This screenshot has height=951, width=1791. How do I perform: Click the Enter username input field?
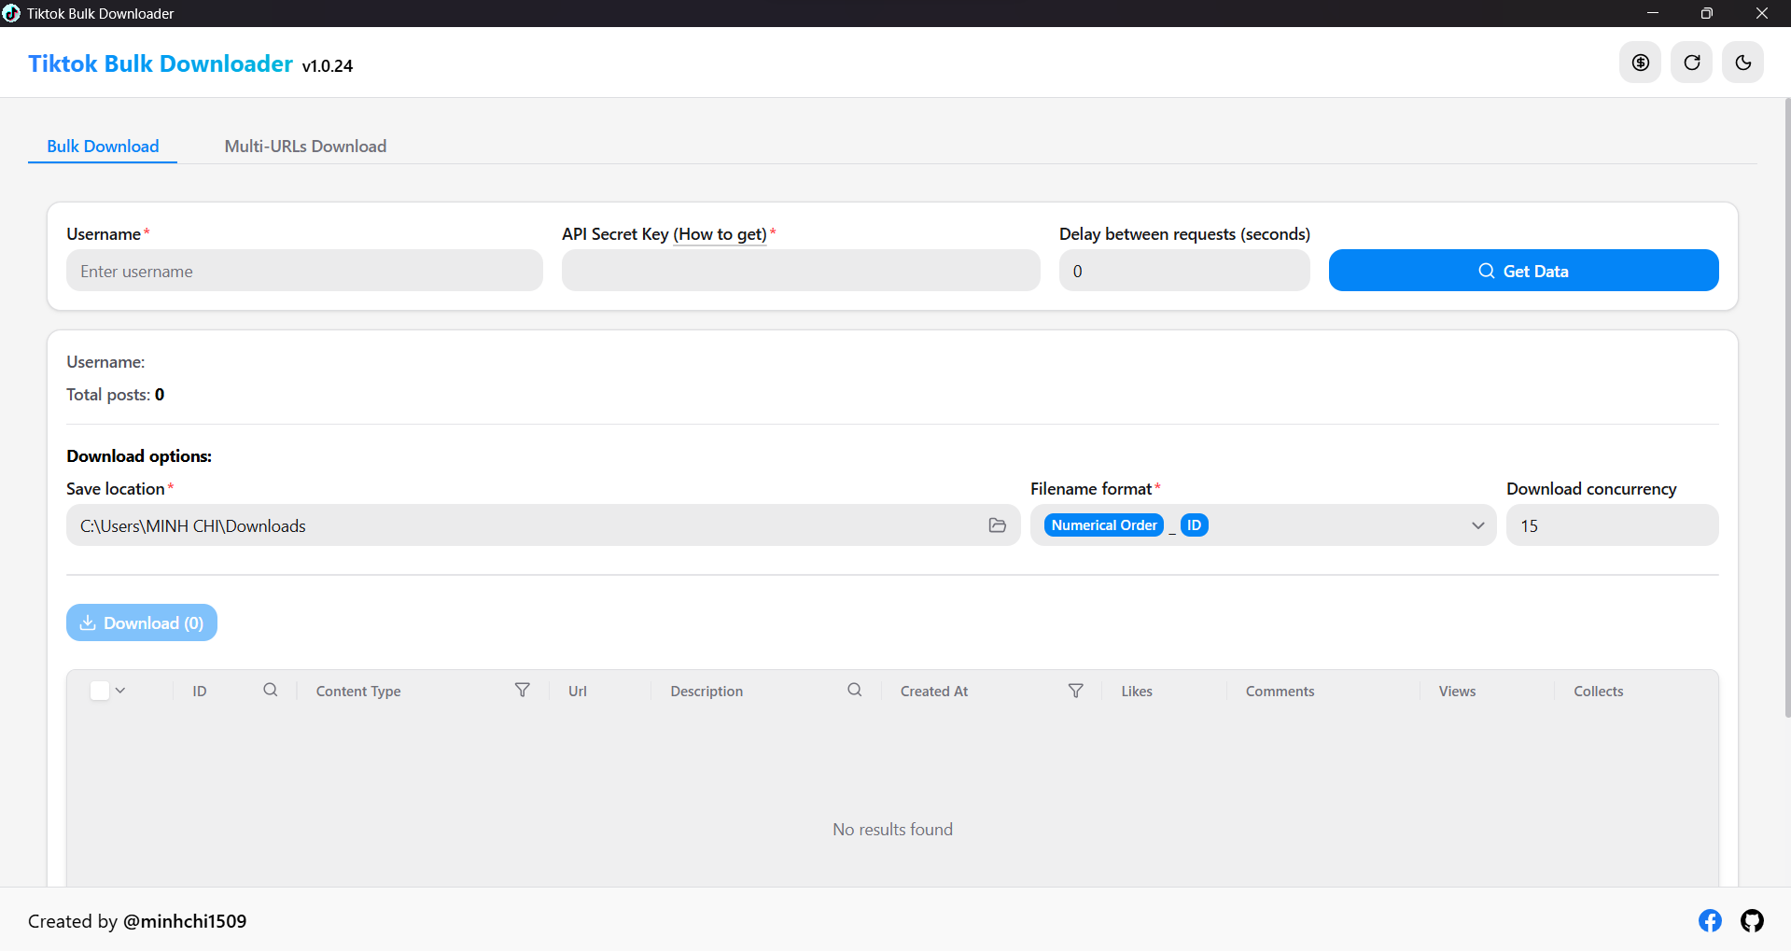pos(304,271)
